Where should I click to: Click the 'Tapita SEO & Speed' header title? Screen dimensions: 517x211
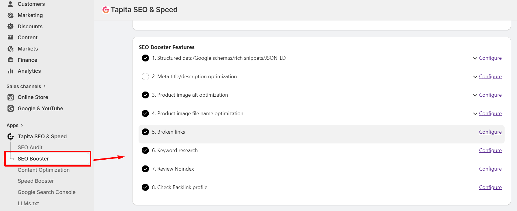[144, 10]
